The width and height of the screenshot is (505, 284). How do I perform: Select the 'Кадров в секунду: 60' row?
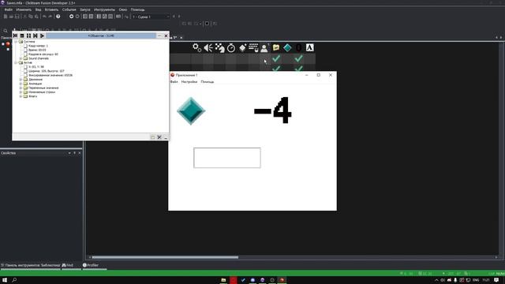(43, 54)
